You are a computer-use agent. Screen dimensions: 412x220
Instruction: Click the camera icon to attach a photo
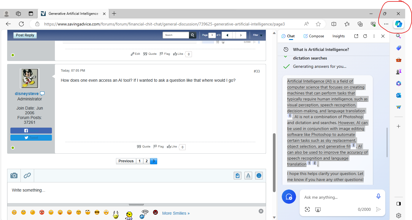(14, 176)
